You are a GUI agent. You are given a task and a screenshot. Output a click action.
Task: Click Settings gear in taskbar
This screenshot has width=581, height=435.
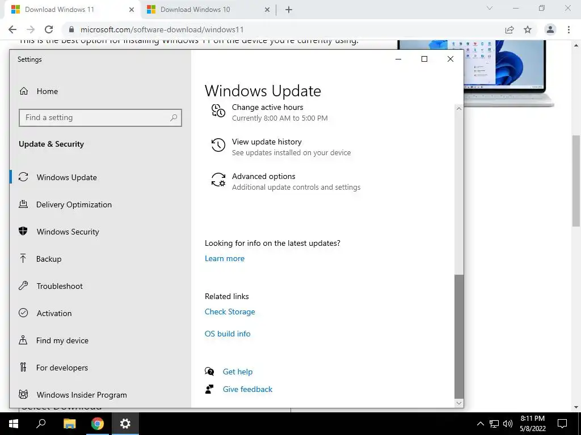point(125,424)
